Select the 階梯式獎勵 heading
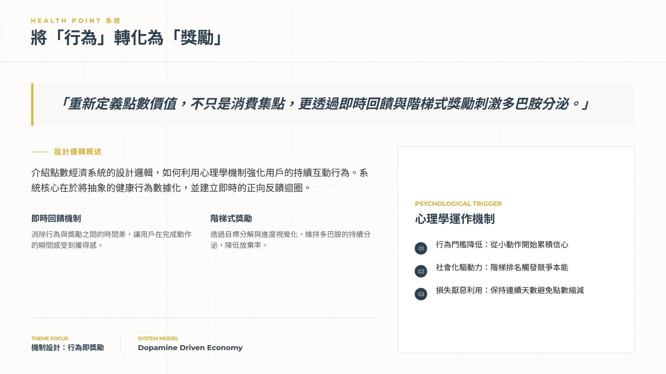Screen dimensions: 666x374 [231, 219]
